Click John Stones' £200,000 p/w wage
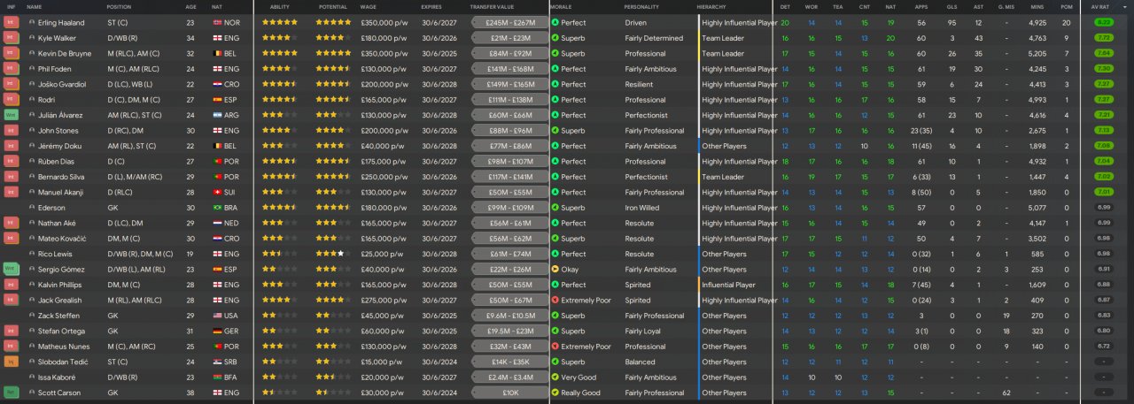The height and width of the screenshot is (404, 1134). tap(384, 130)
